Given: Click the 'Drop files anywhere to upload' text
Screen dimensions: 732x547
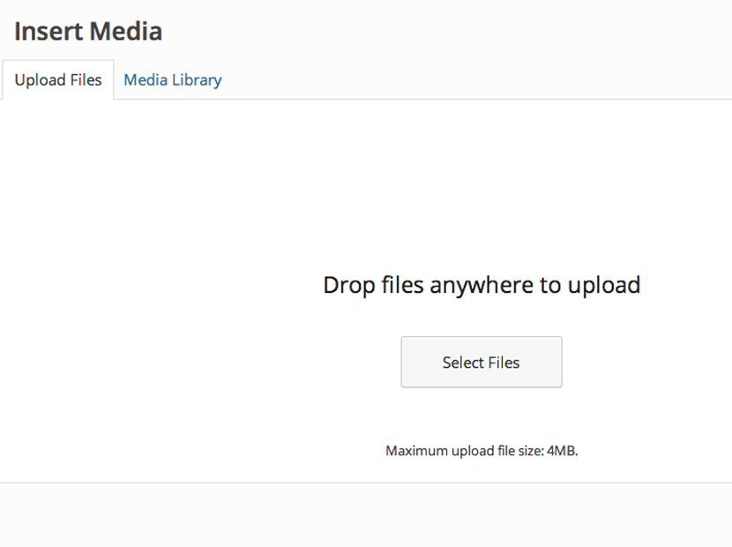Looking at the screenshot, I should (482, 285).
